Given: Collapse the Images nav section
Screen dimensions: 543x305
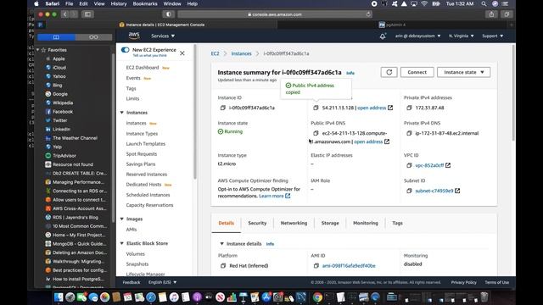Looking at the screenshot, I should (122, 219).
